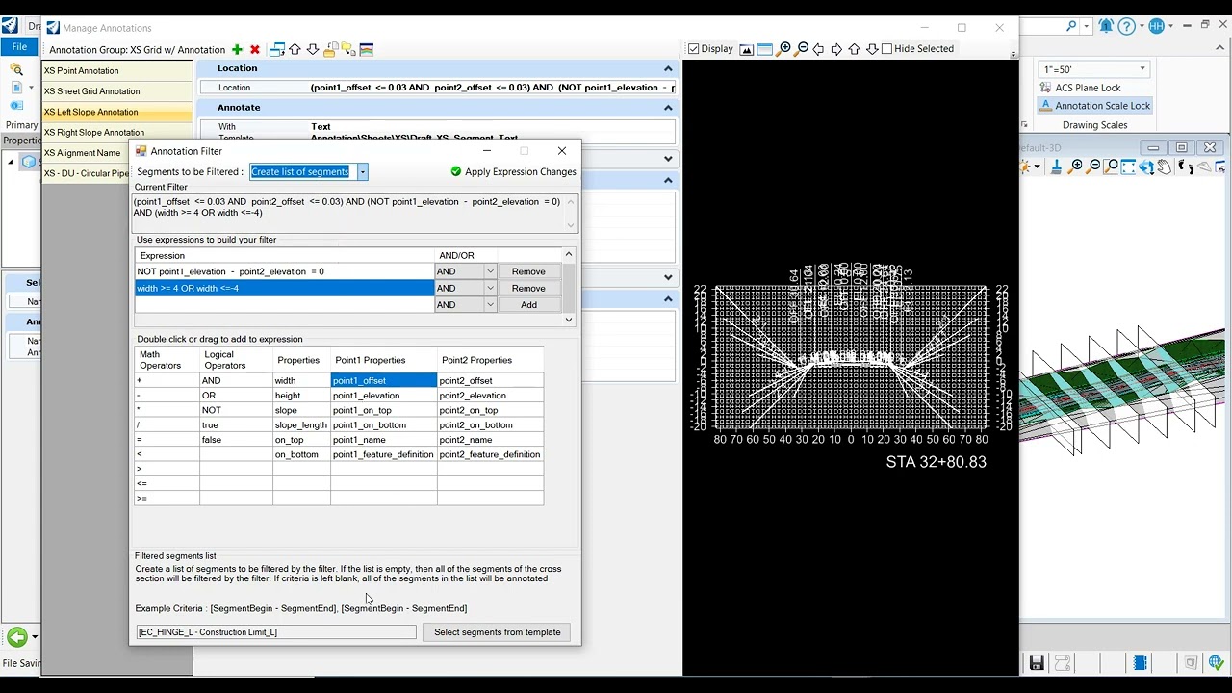
Task: Pan the preview down with the down arrow
Action: [871, 49]
